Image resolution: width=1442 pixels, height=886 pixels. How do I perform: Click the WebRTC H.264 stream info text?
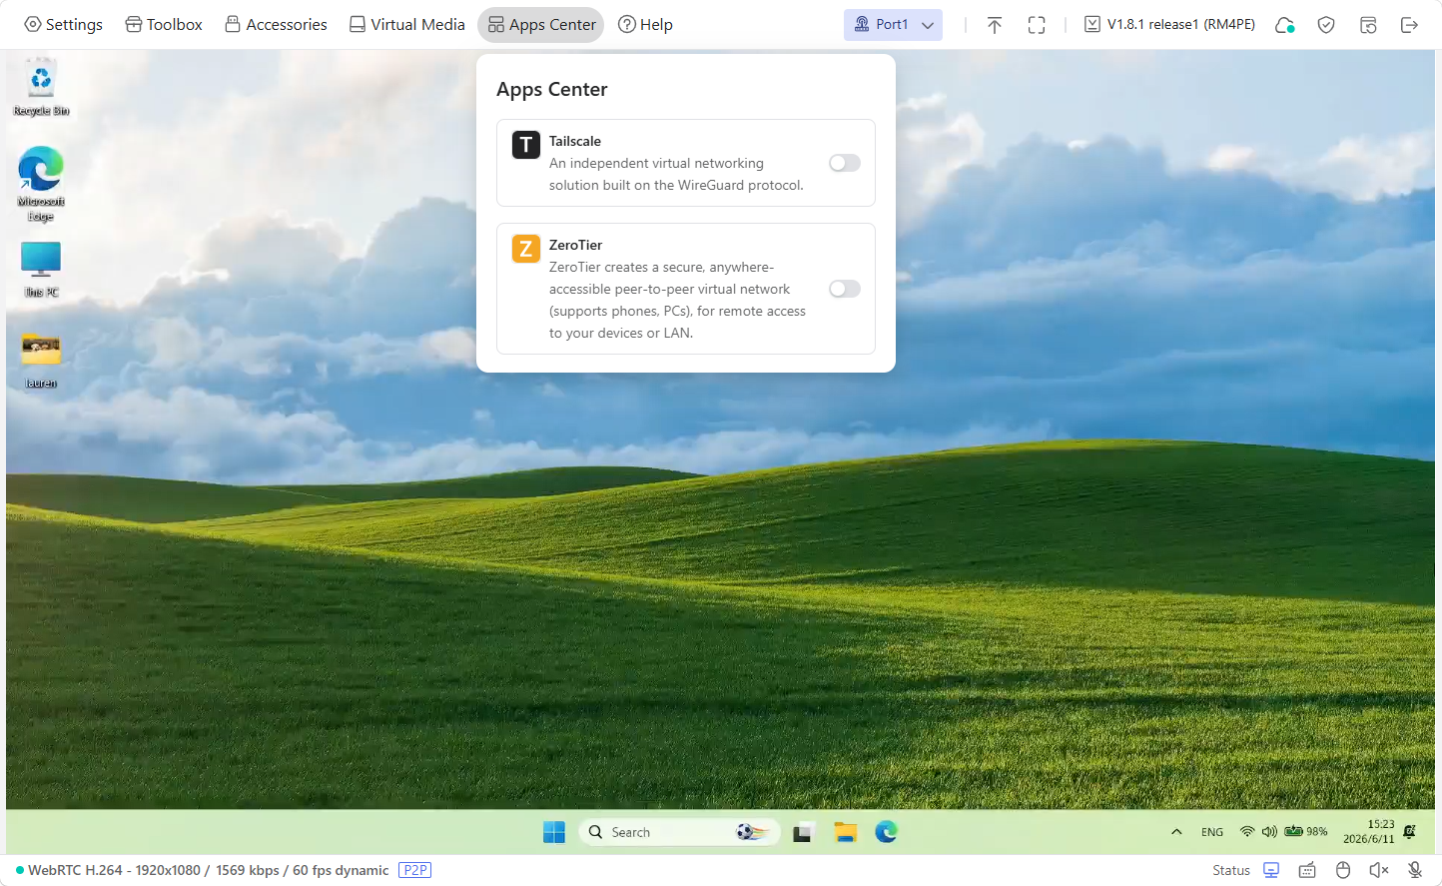click(208, 870)
